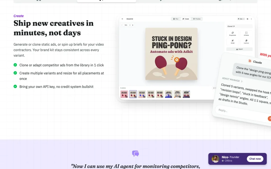Click the orange Claude logo icon
Screen dimensions: 271x169
coord(250,61)
